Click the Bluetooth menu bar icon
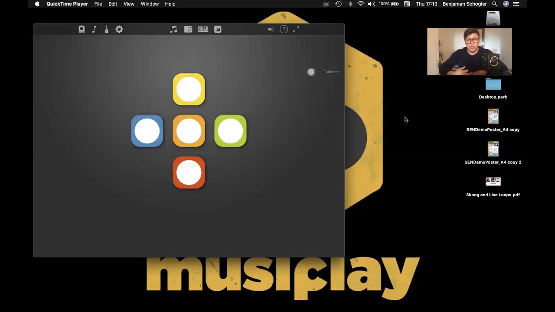Image resolution: width=555 pixels, height=312 pixels. coord(350,4)
